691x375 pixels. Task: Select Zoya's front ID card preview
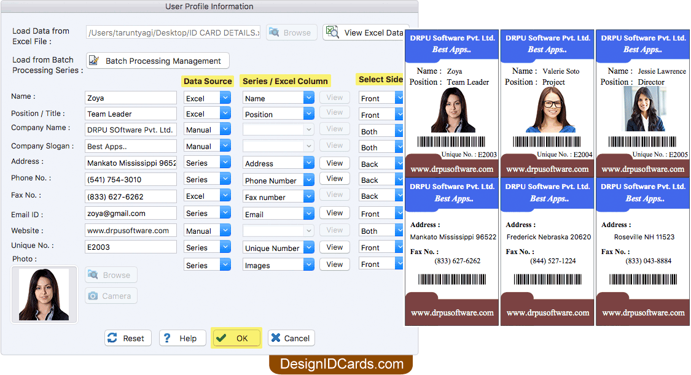(x=451, y=104)
